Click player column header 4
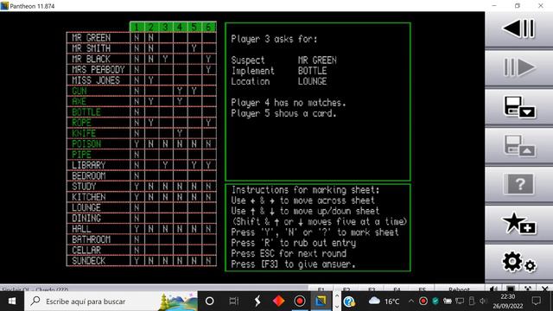The width and height of the screenshot is (553, 311). (x=180, y=27)
